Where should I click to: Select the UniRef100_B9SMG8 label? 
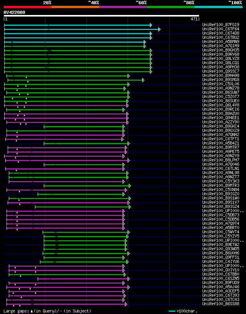click(x=221, y=80)
